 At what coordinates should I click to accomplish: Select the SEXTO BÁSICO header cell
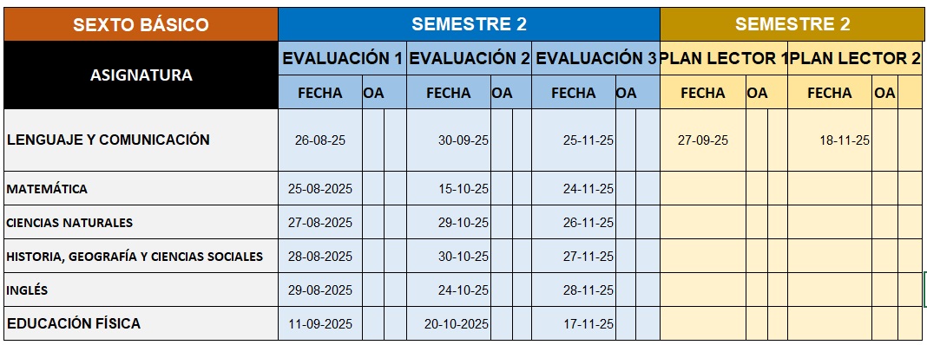pyautogui.click(x=141, y=24)
